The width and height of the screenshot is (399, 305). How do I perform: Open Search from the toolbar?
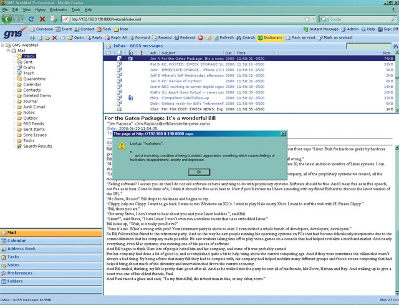click(x=245, y=37)
